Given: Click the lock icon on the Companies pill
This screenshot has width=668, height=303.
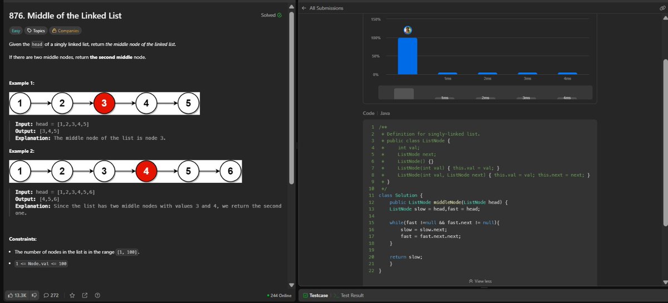Looking at the screenshot, I should click(x=55, y=31).
